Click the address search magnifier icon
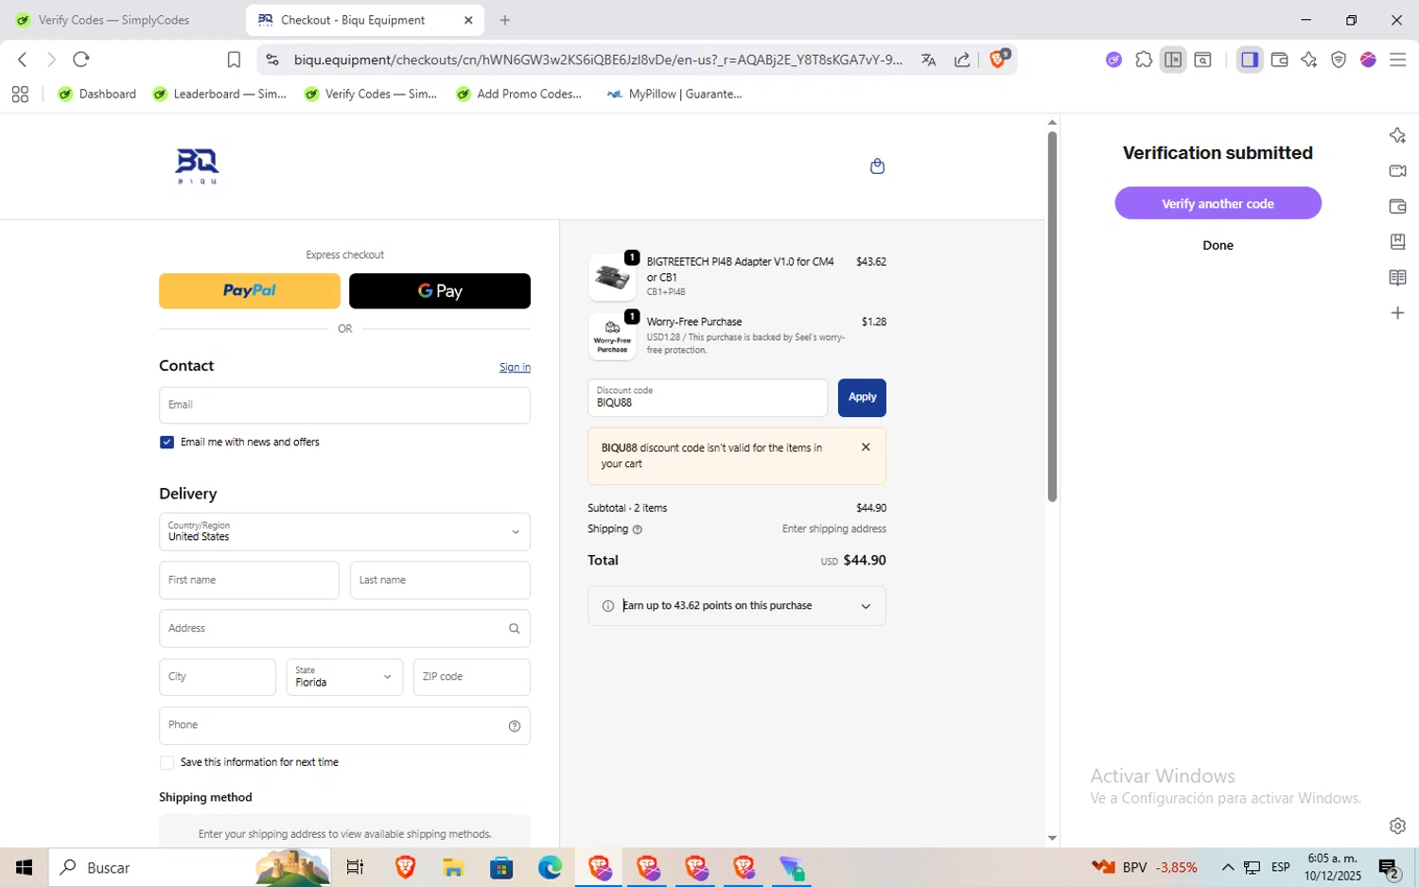Screen dimensions: 1419x887 coord(514,629)
